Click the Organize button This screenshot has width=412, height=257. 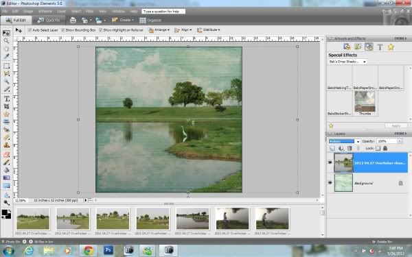(150, 20)
